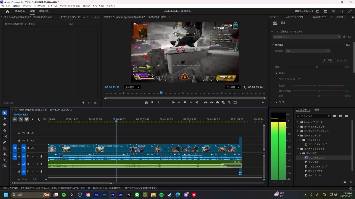Click the effects search field
The height and width of the screenshot is (199, 355).
point(313,116)
